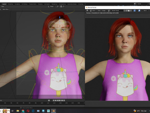Switch to the Shading workspace tab

[40, 4]
